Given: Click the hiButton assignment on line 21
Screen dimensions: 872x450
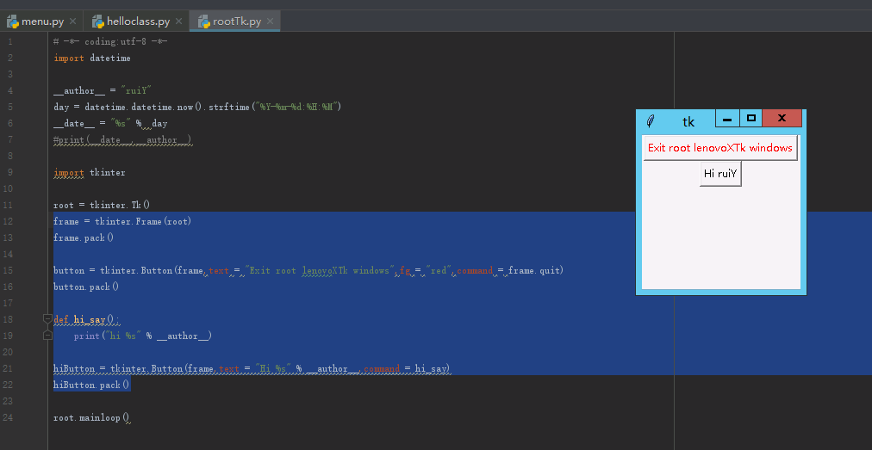Looking at the screenshot, I should pyautogui.click(x=252, y=368).
